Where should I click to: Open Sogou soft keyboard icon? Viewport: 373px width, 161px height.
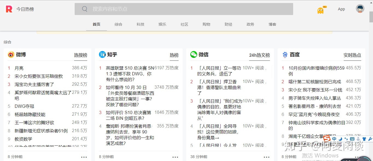click(352, 139)
